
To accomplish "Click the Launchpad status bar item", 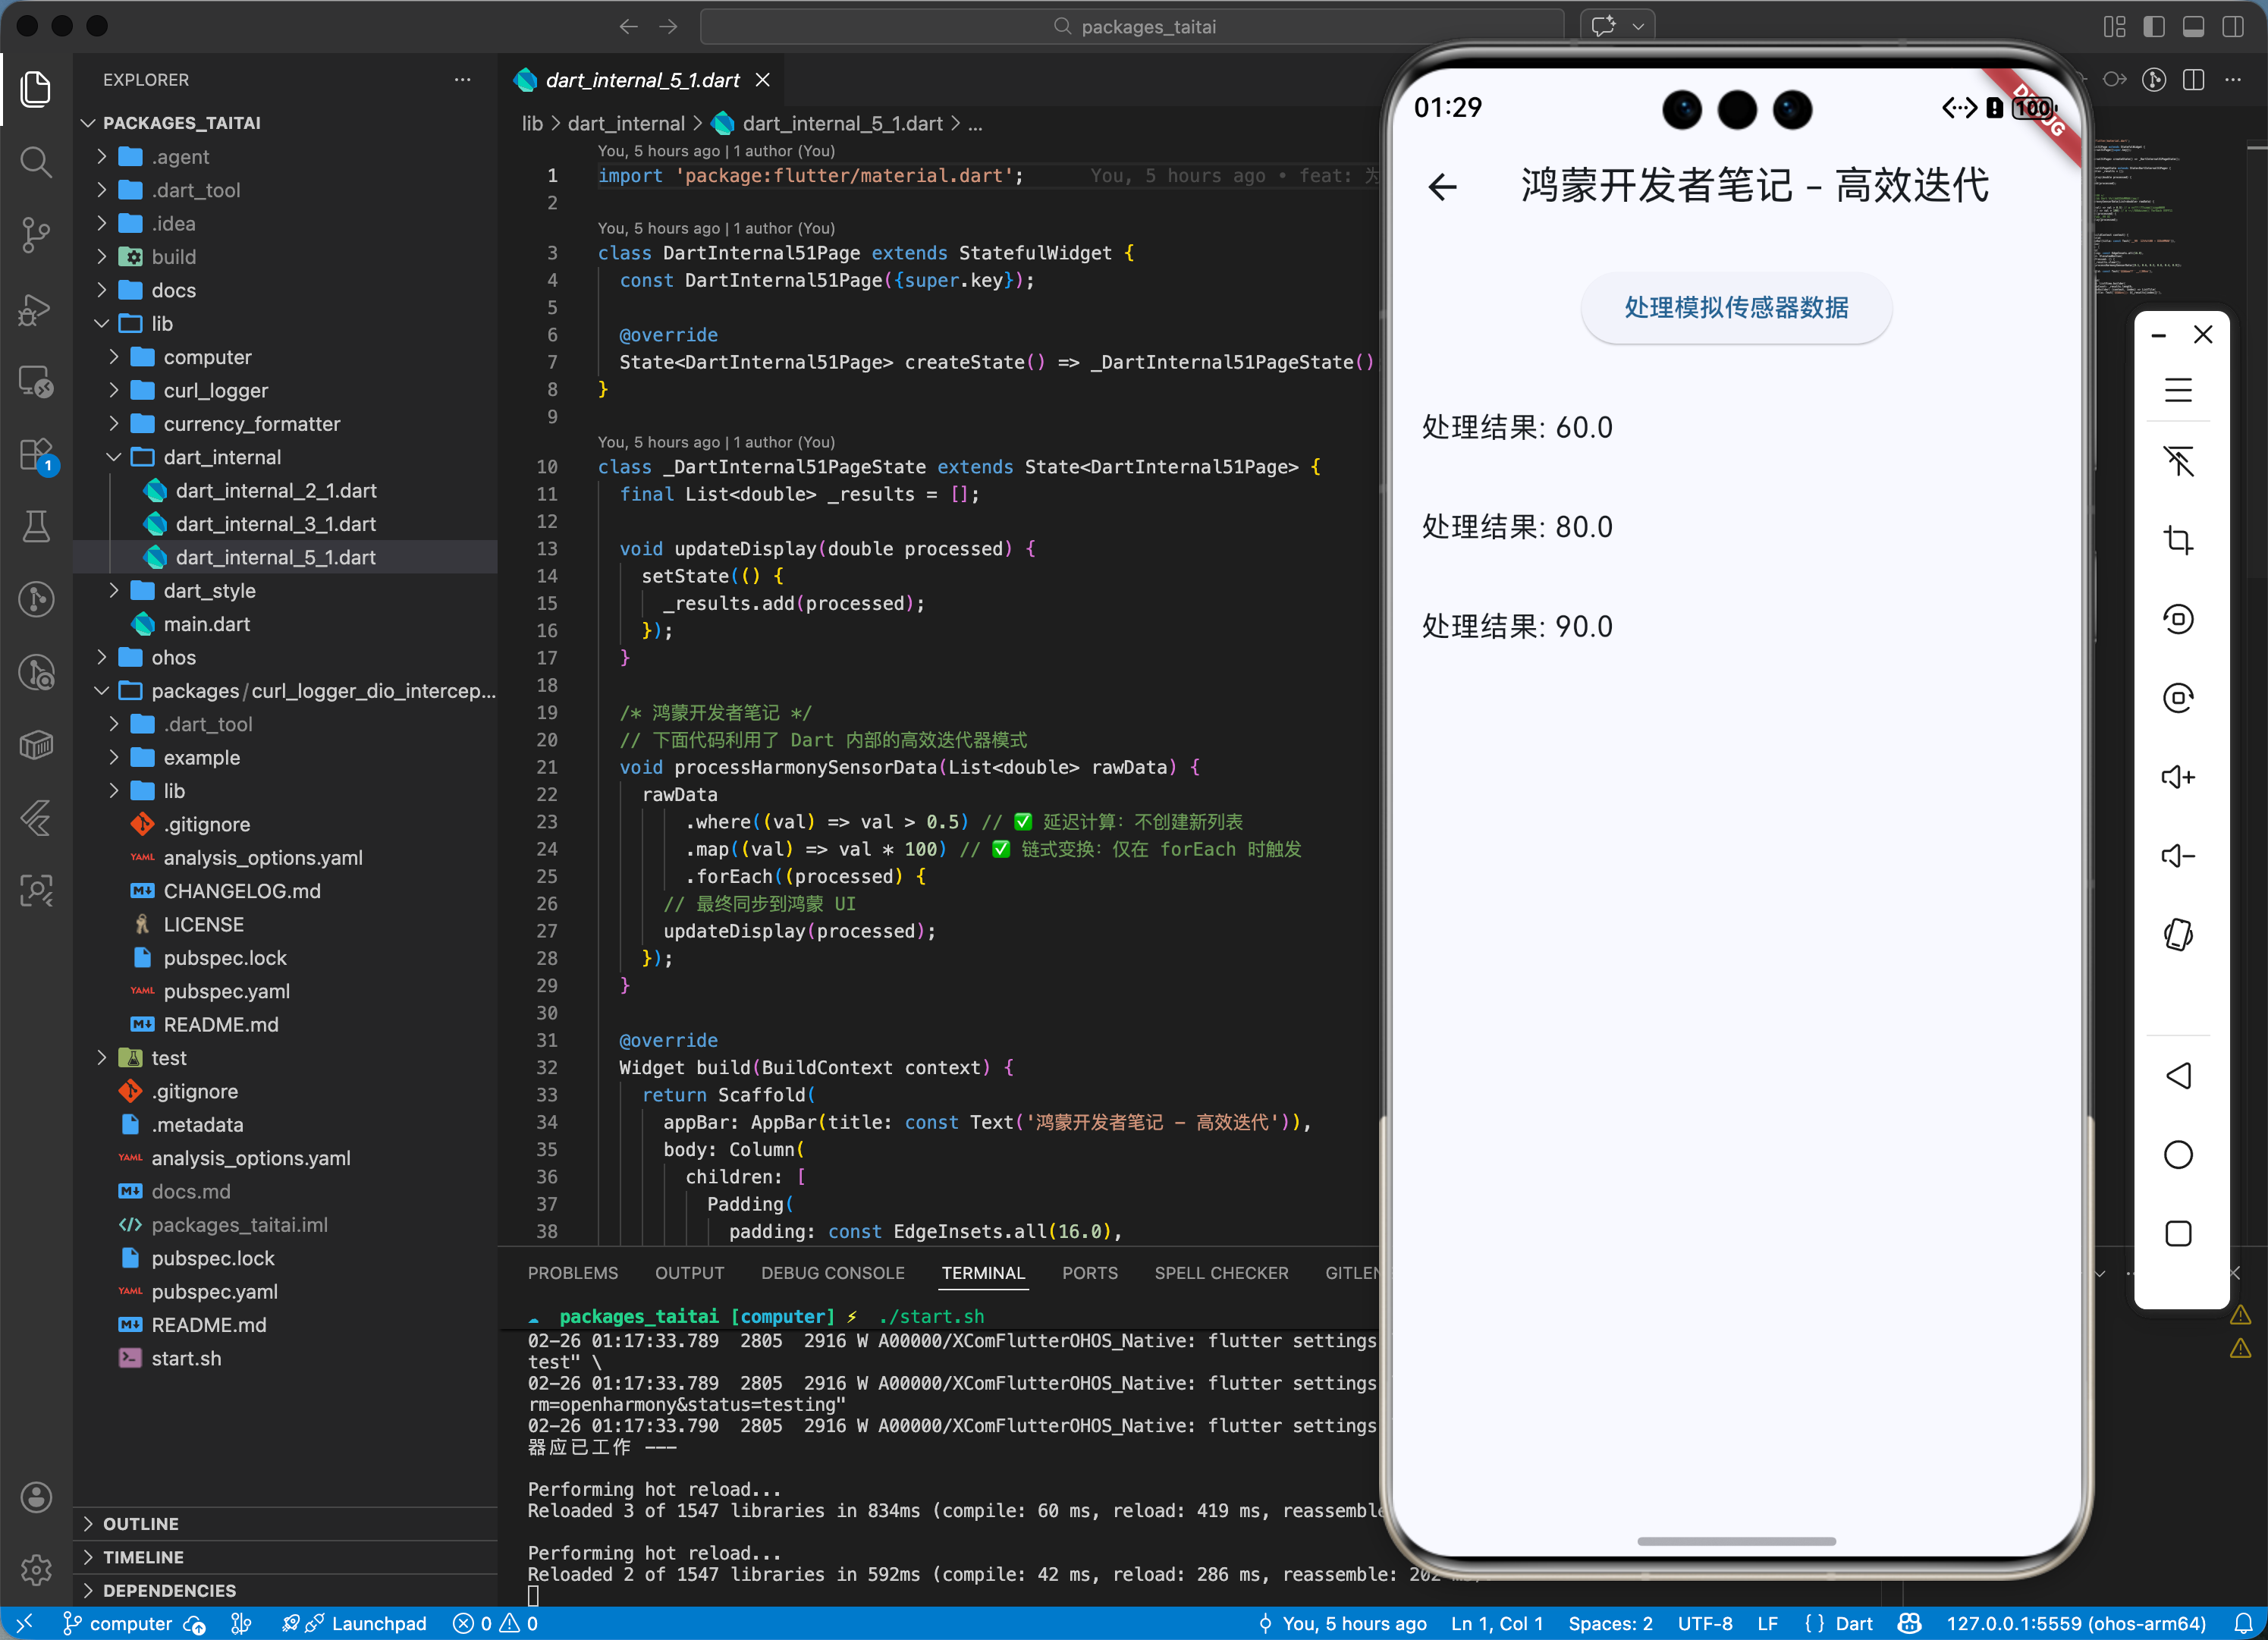I will [x=378, y=1623].
